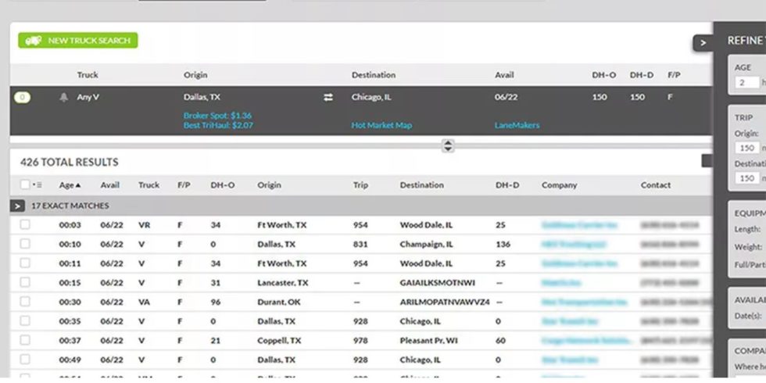Click Pleasant Pr, WI destination cell
This screenshot has height=383, width=766.
428,341
